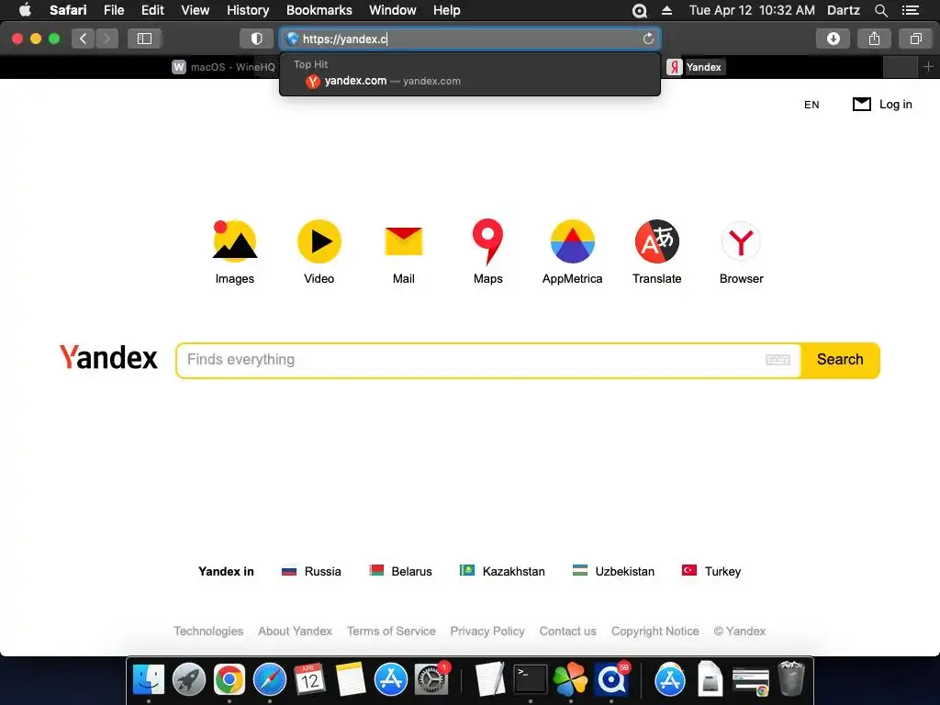Open the Copyright Notice link
Image resolution: width=940 pixels, height=705 pixels.
(655, 632)
